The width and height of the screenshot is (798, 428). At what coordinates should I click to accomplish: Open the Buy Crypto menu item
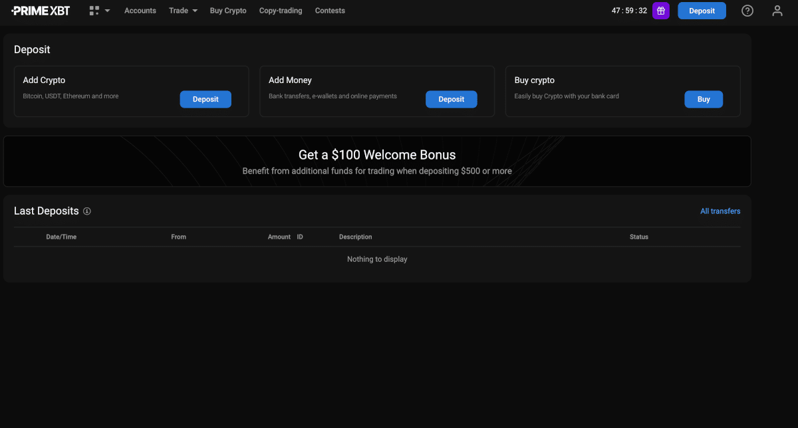click(x=228, y=11)
